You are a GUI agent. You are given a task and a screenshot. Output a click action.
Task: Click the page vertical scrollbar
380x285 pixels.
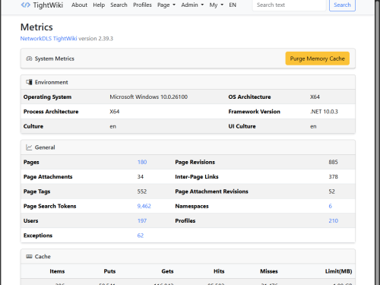coord(377,142)
